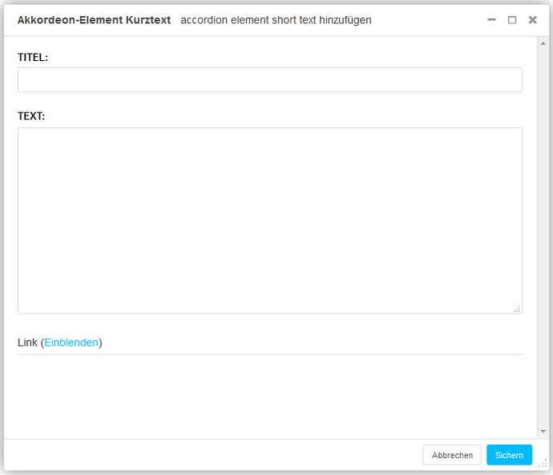Click the dialog corner resize grip
Viewport: 553px width, 475px height.
click(543, 463)
